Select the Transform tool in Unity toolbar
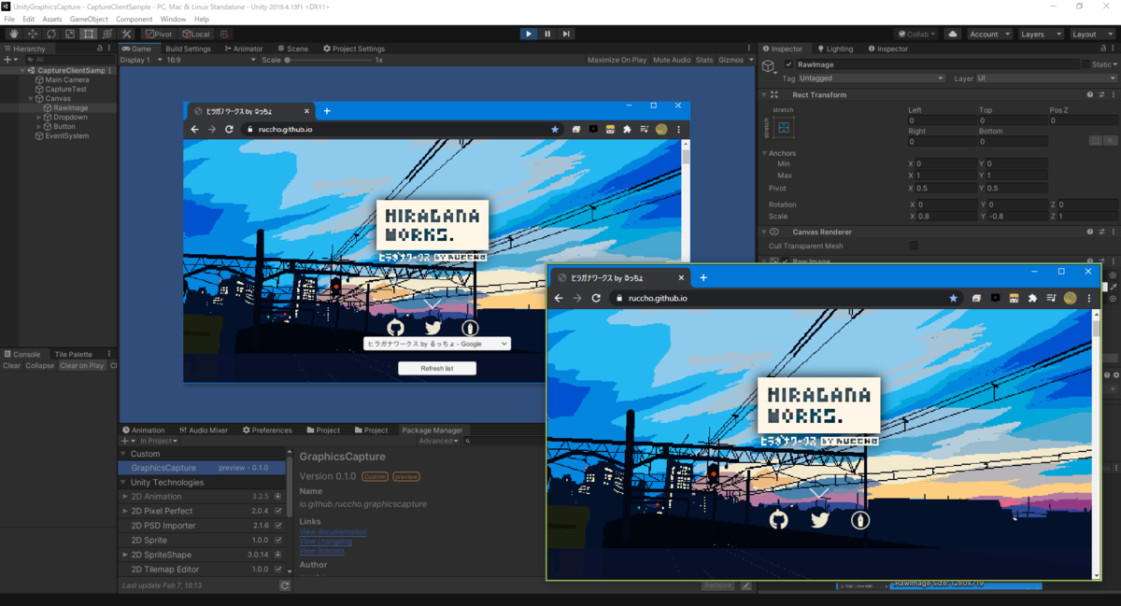Viewport: 1121px width, 606px height. 107,34
